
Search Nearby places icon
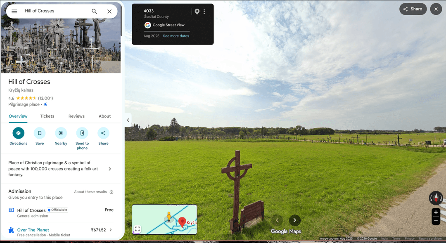pyautogui.click(x=61, y=133)
